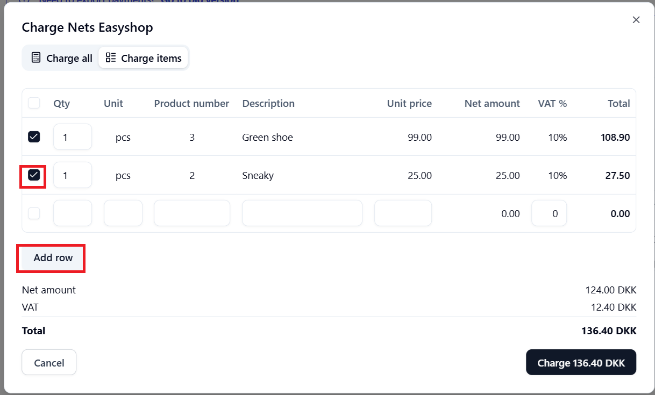
Task: Focus the empty row Qty field
Action: tap(73, 213)
